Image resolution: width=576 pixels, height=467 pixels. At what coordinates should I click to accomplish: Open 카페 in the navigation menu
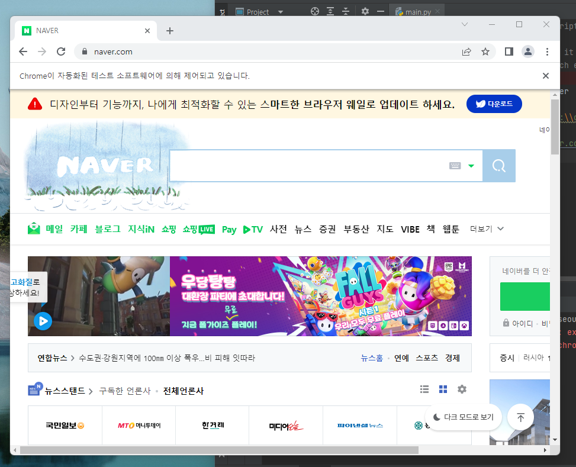click(x=79, y=229)
